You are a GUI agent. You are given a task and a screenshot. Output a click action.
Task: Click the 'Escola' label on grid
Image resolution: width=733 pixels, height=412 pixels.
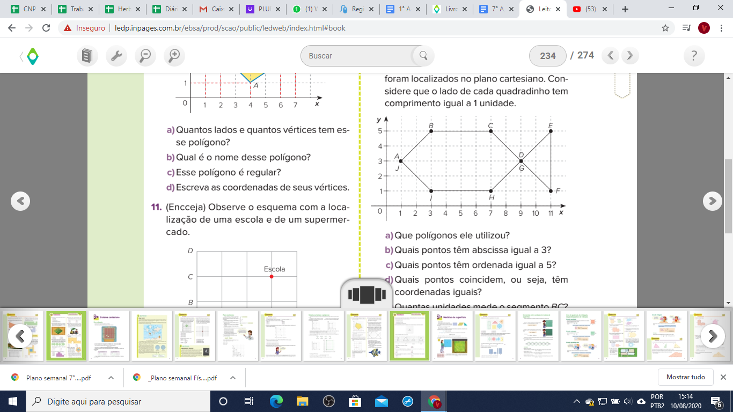(x=275, y=269)
